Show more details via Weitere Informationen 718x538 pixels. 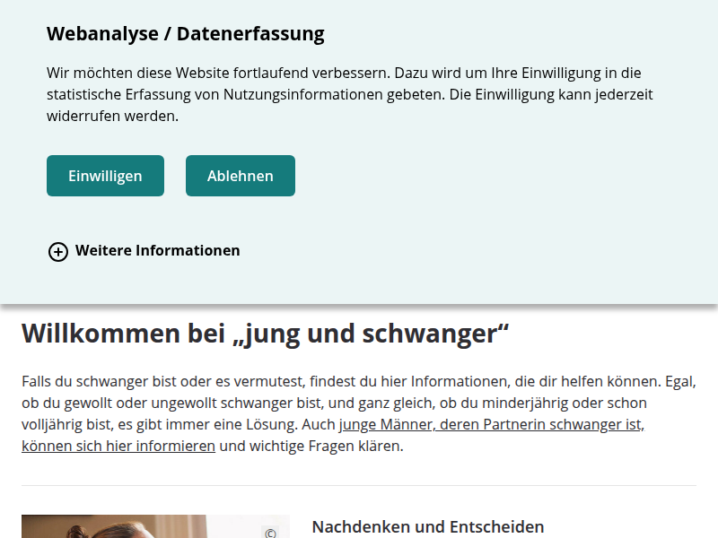pos(157,251)
